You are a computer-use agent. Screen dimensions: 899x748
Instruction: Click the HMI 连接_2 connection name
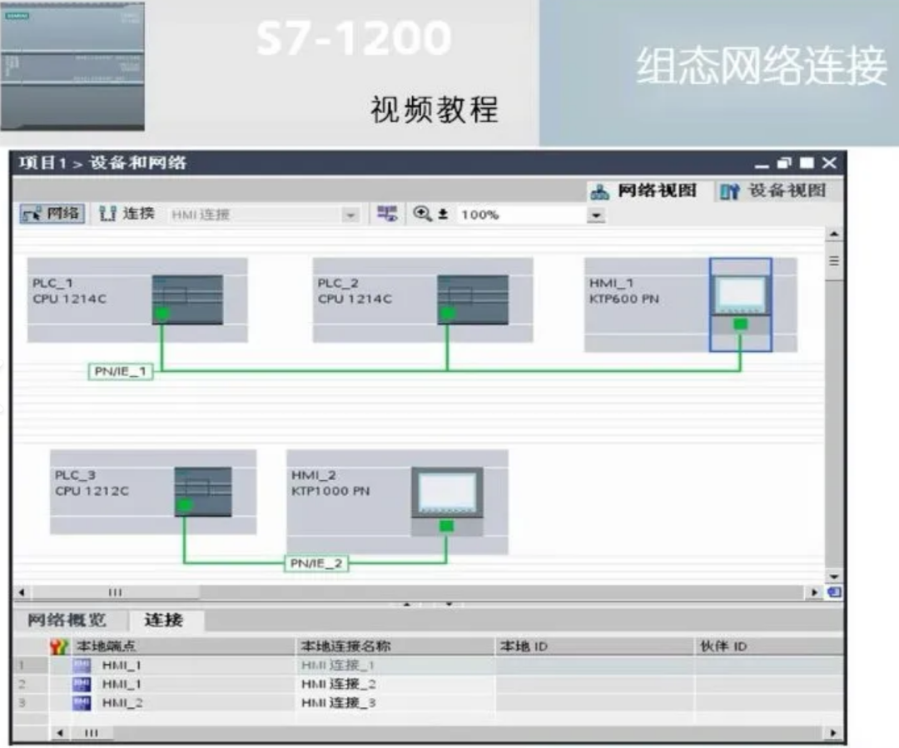tap(338, 685)
